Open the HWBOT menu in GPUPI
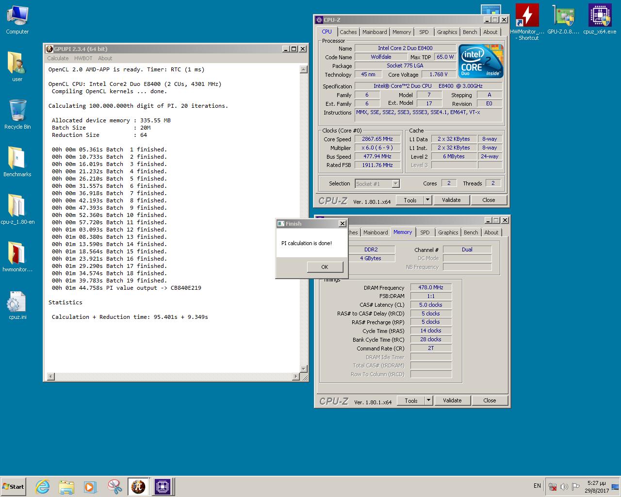The image size is (621, 497). pyautogui.click(x=83, y=58)
